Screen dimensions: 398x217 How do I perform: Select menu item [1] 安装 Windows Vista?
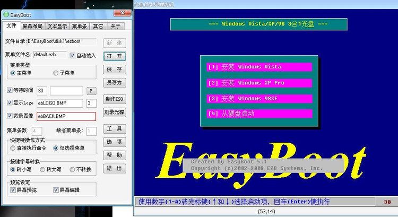[x=259, y=67]
